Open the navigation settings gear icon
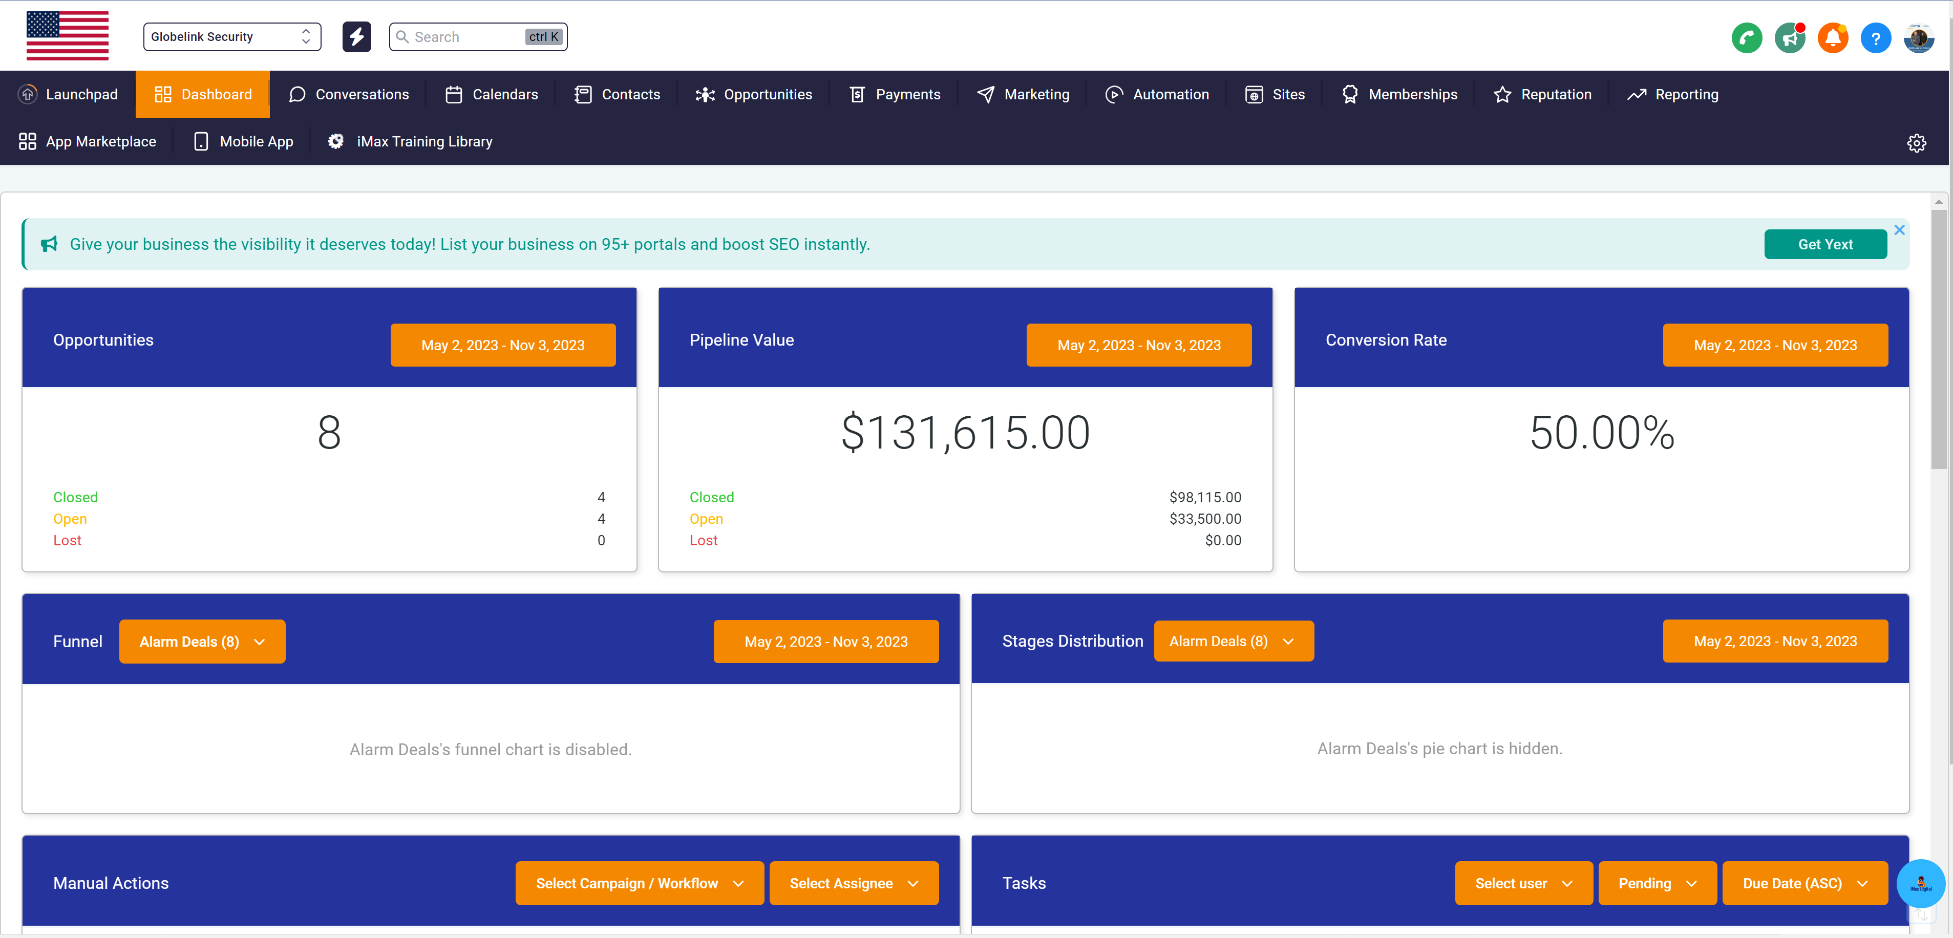 1916,142
